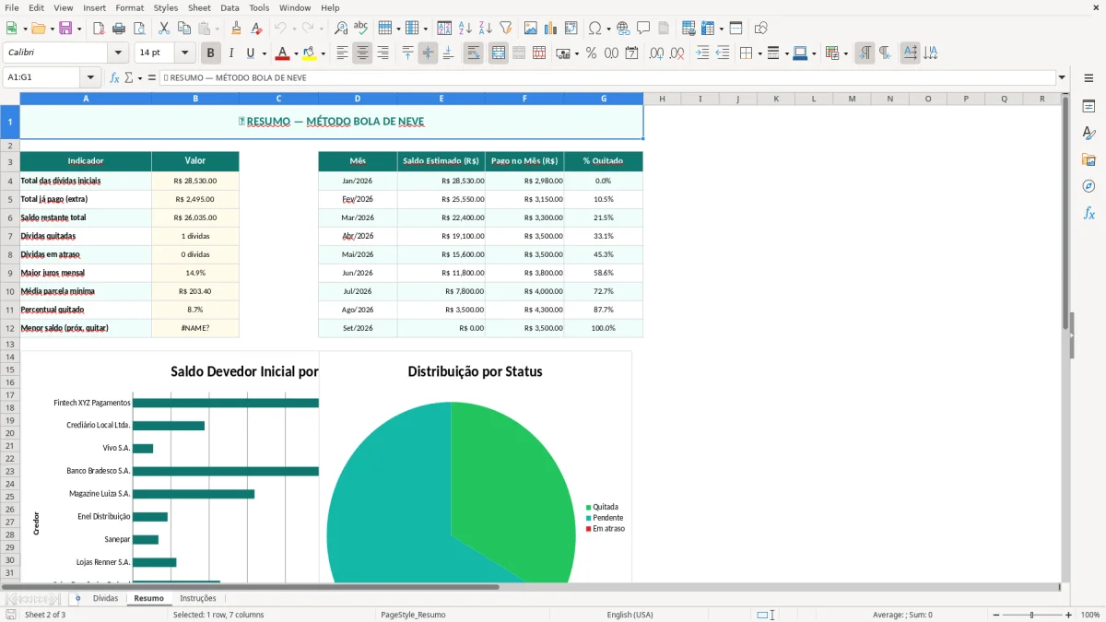1106x622 pixels.
Task: Open the Draw Functions shapes icon
Action: (760, 29)
